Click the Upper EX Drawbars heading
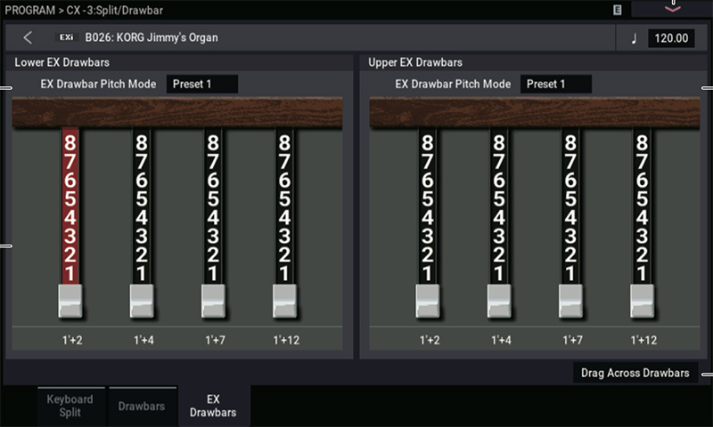This screenshot has height=427, width=713. tap(415, 62)
